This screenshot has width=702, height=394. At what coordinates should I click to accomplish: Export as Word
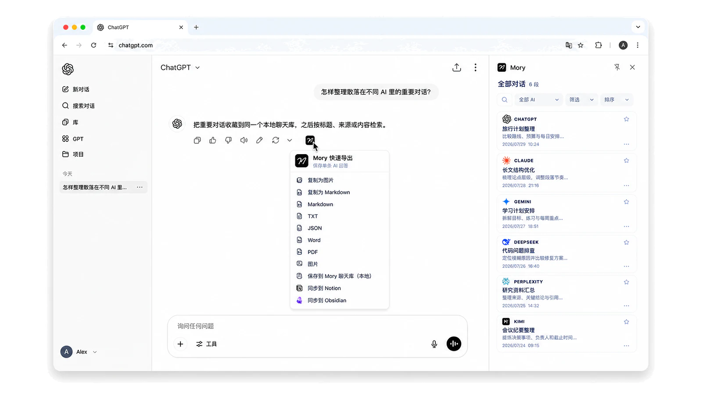tap(340, 240)
